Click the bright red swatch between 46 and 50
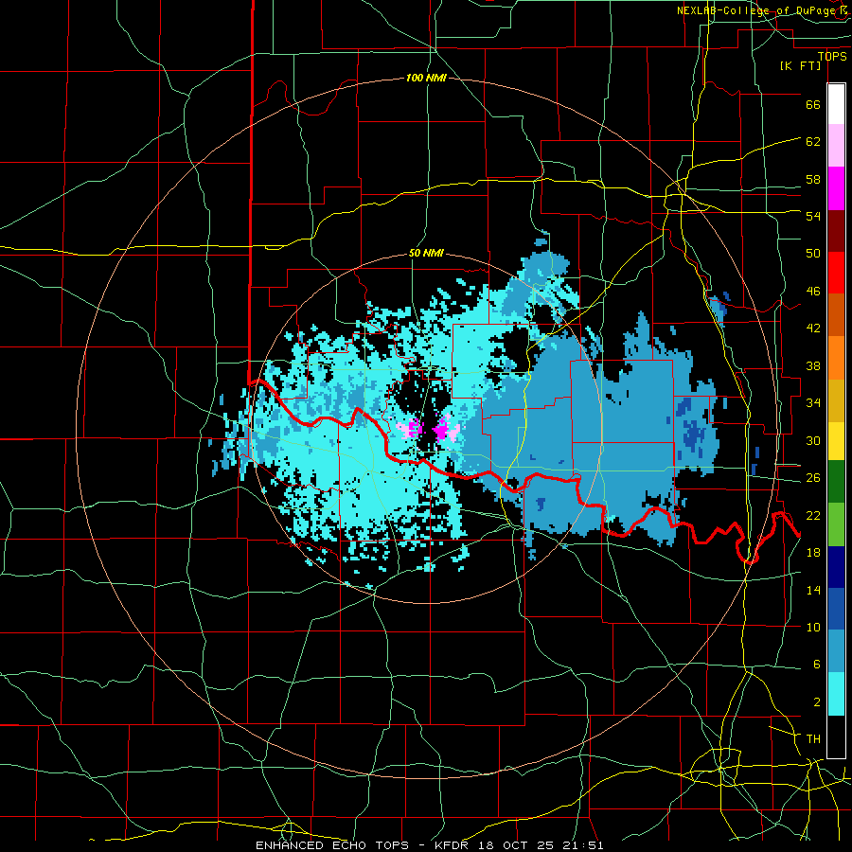This screenshot has height=852, width=852. [x=836, y=273]
